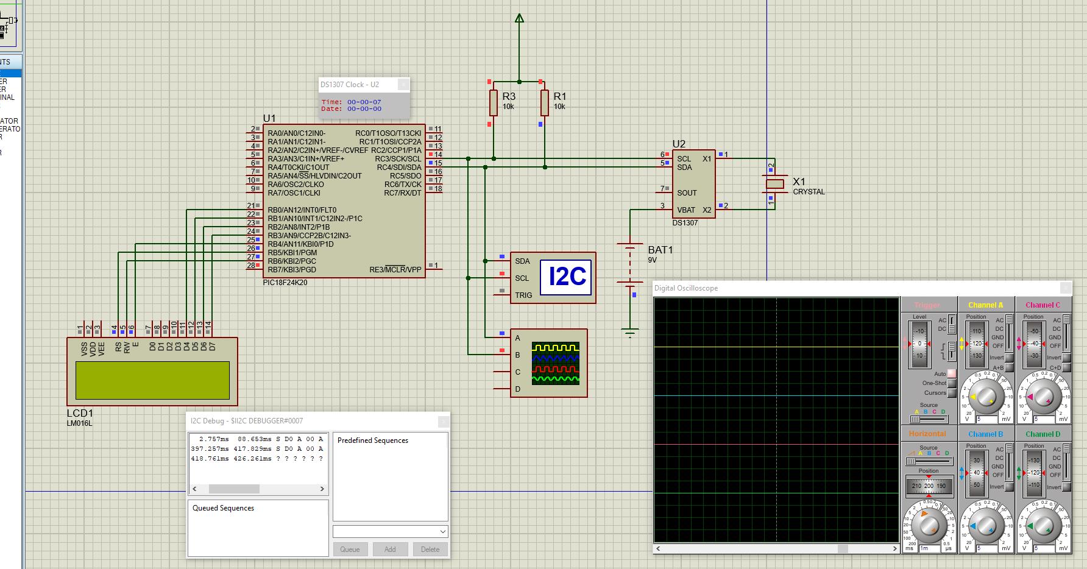1087x569 pixels.
Task: Click the oscilloscope horizontal scrollbar thumb
Action: pyautogui.click(x=843, y=548)
